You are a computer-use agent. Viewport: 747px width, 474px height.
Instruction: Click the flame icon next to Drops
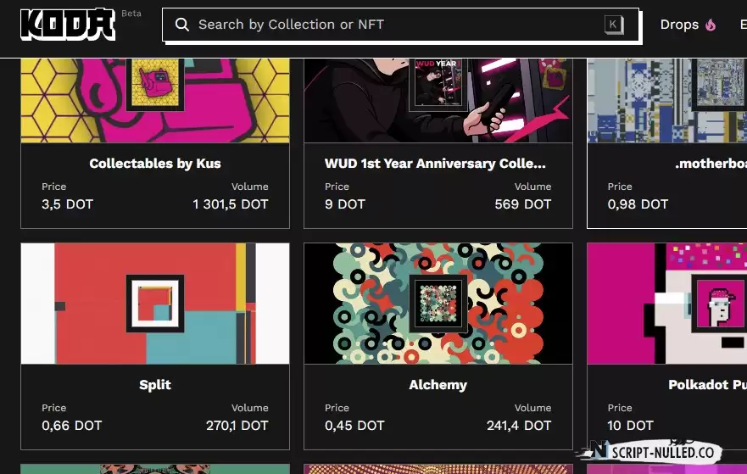coord(711,25)
